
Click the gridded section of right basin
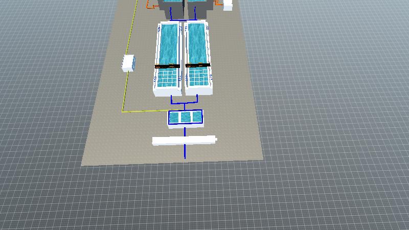[x=198, y=77]
